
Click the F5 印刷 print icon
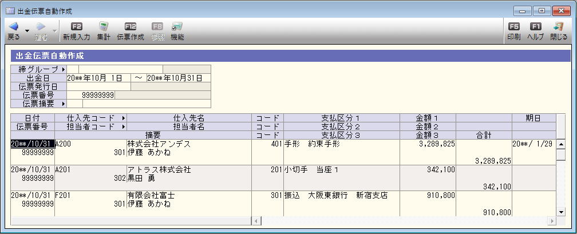pos(513,27)
